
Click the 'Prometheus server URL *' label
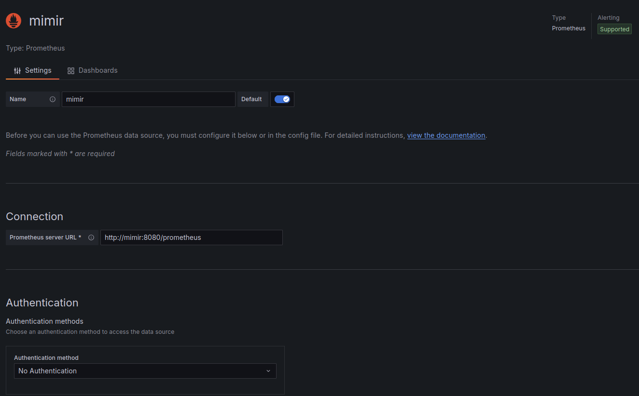(45, 238)
